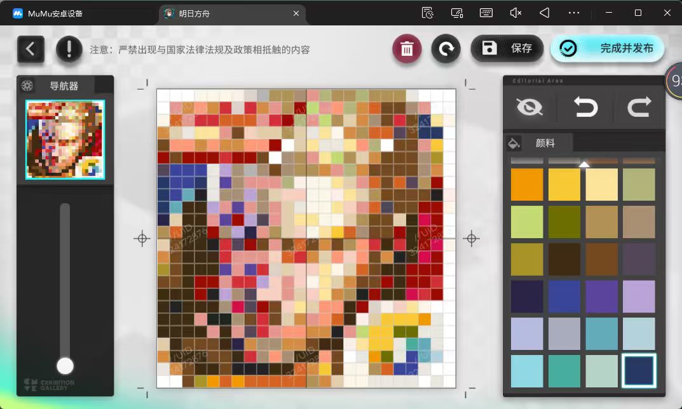The width and height of the screenshot is (682, 409).
Task: Open the MuMu more options ellipsis
Action: 574,13
